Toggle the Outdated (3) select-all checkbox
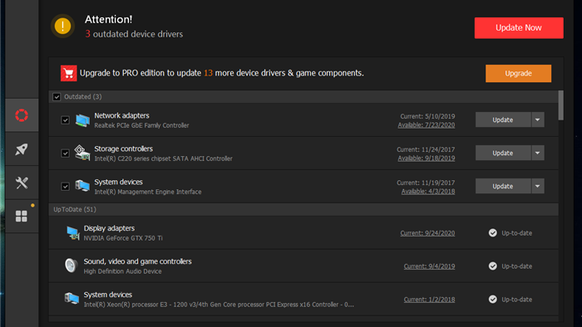The image size is (582, 327). pyautogui.click(x=57, y=97)
